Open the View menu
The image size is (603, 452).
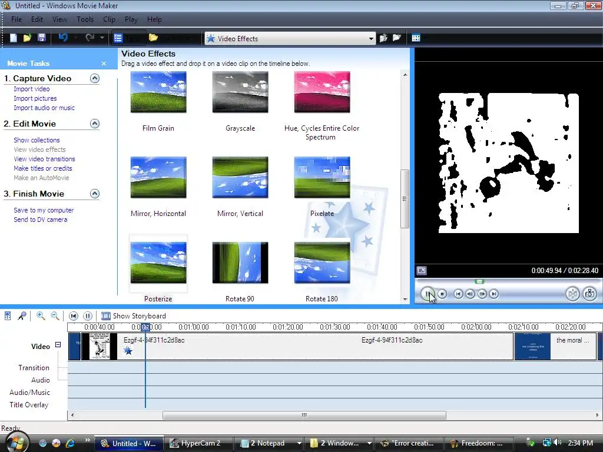tap(59, 19)
